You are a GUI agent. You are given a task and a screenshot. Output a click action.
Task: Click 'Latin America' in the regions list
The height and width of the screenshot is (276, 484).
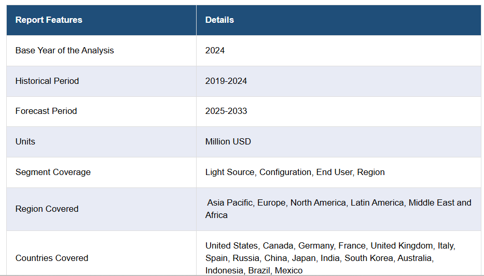click(x=377, y=203)
